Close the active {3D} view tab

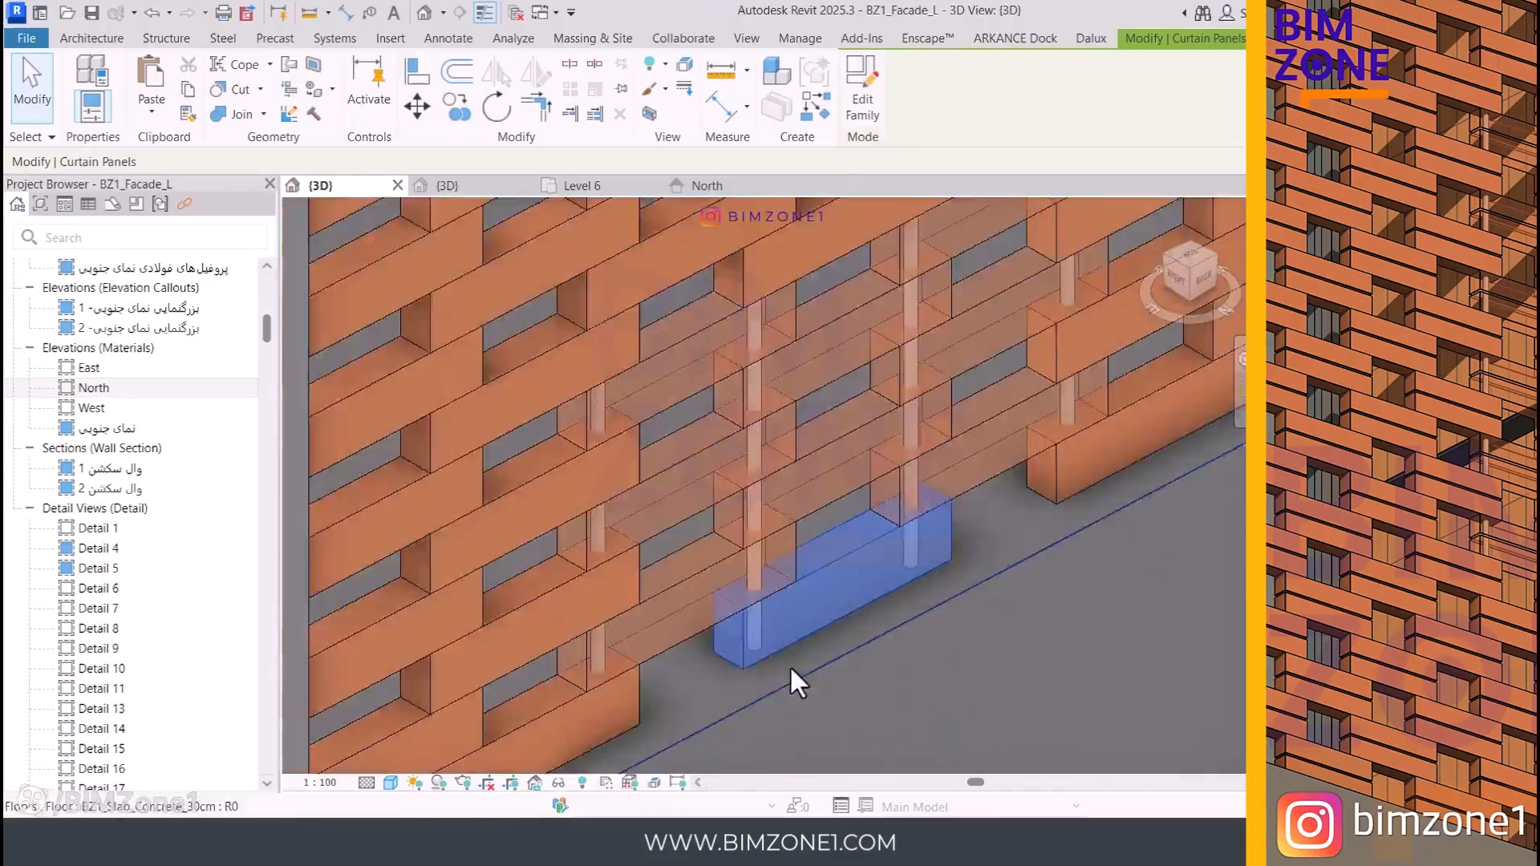pos(397,185)
